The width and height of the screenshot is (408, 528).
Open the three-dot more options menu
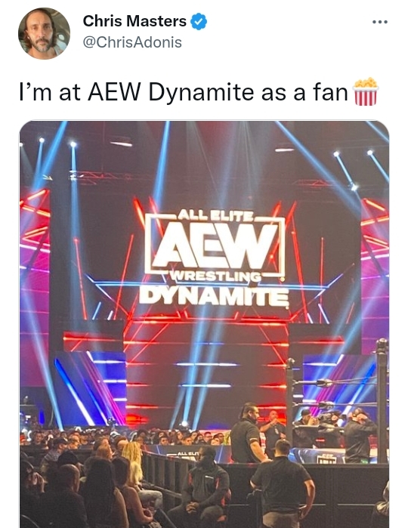click(380, 22)
